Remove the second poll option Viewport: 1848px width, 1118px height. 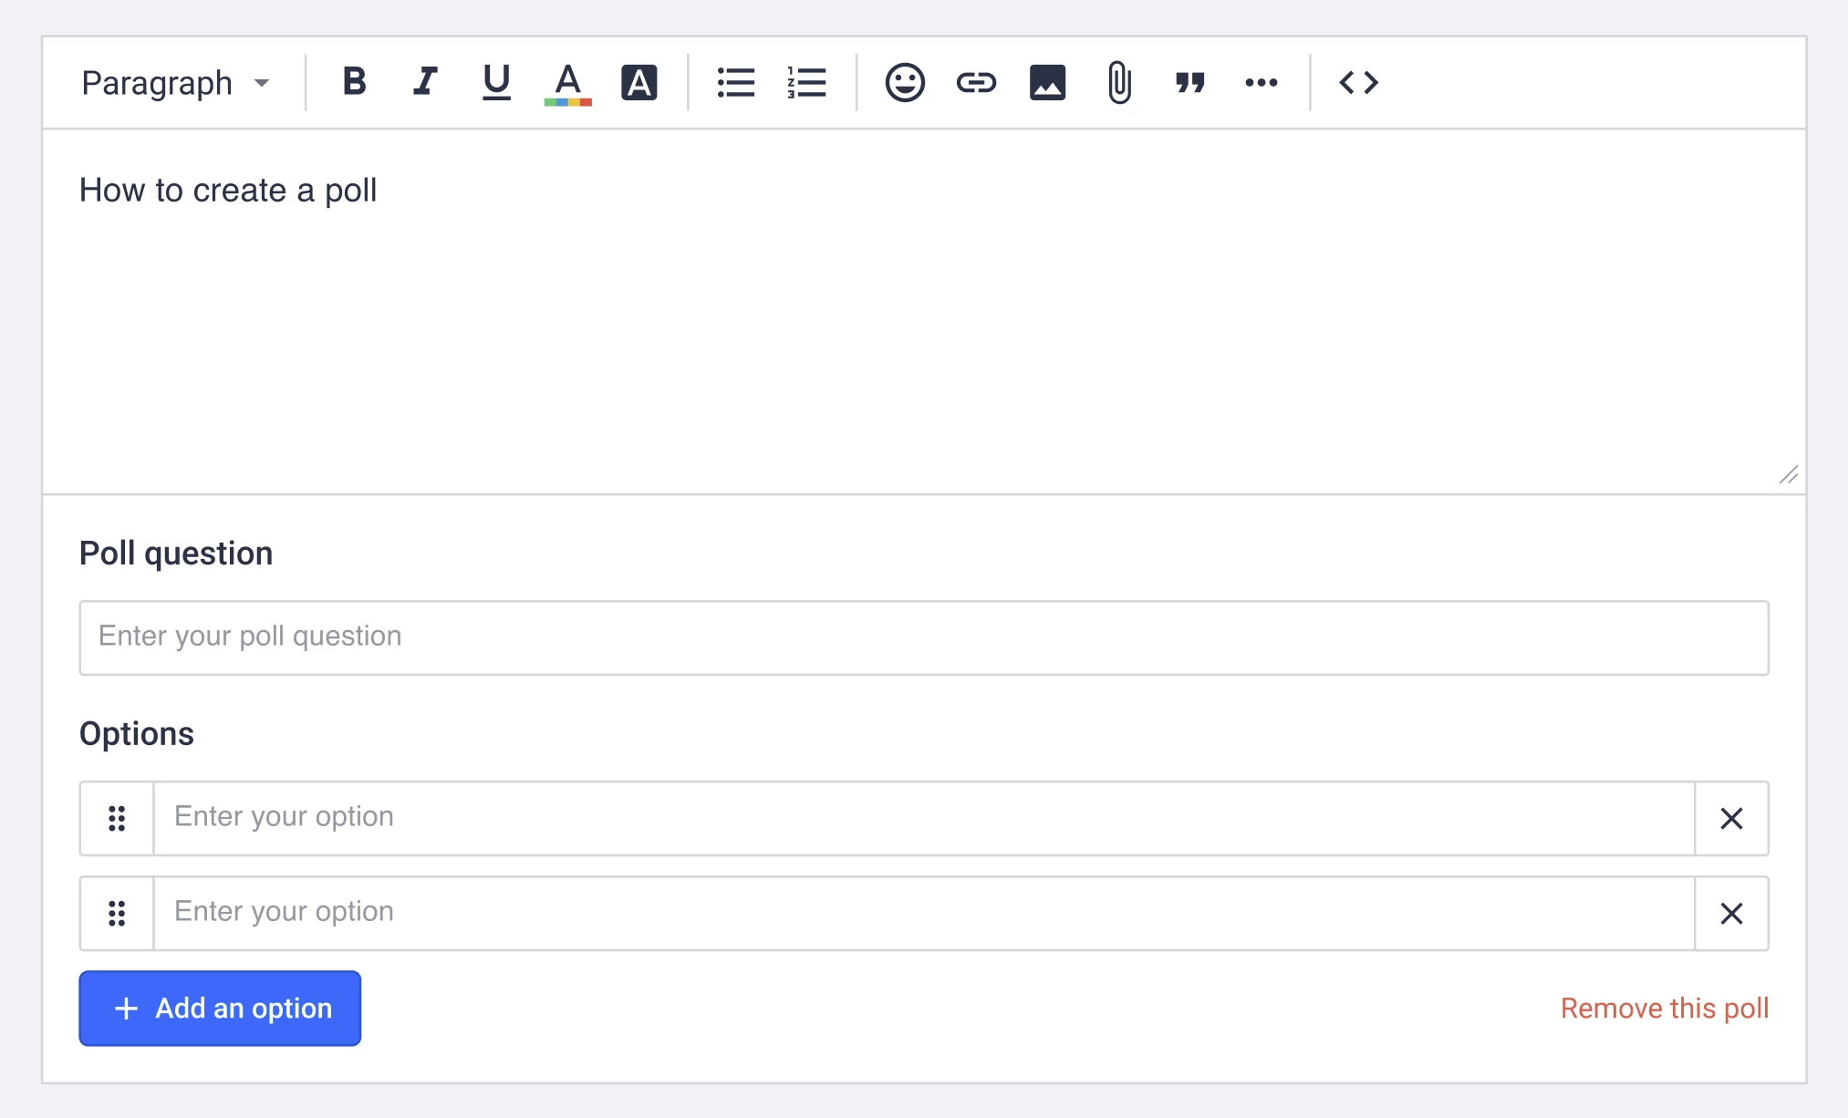point(1731,913)
